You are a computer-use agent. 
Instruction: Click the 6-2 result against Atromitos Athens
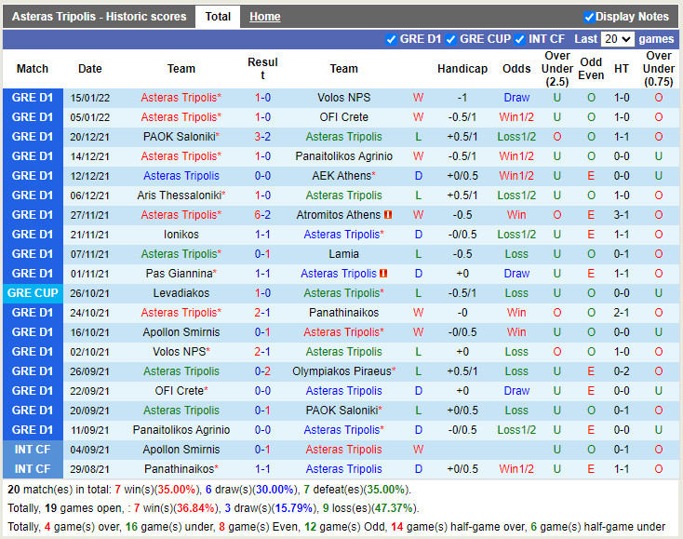pos(262,215)
